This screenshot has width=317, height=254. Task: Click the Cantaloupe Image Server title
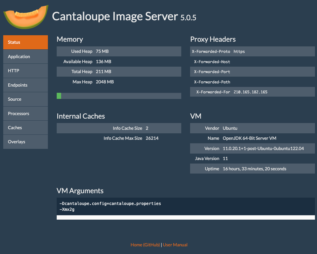pos(115,16)
